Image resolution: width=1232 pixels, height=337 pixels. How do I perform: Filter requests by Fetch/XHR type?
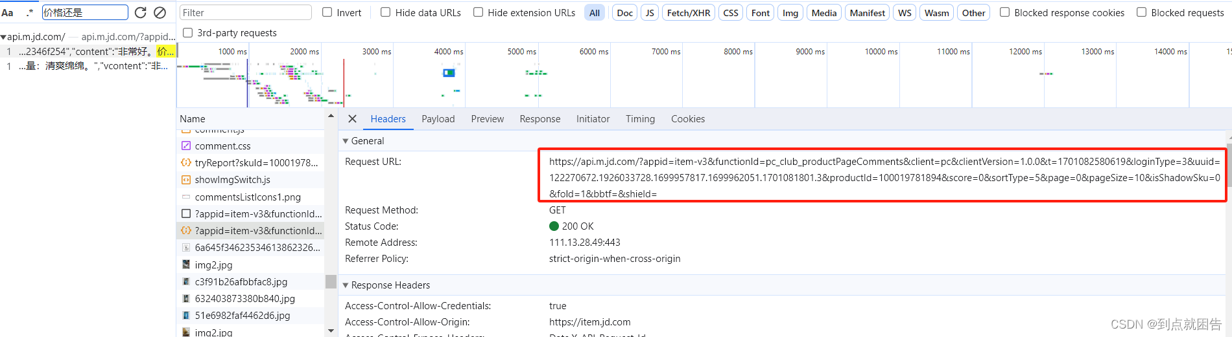coord(688,13)
